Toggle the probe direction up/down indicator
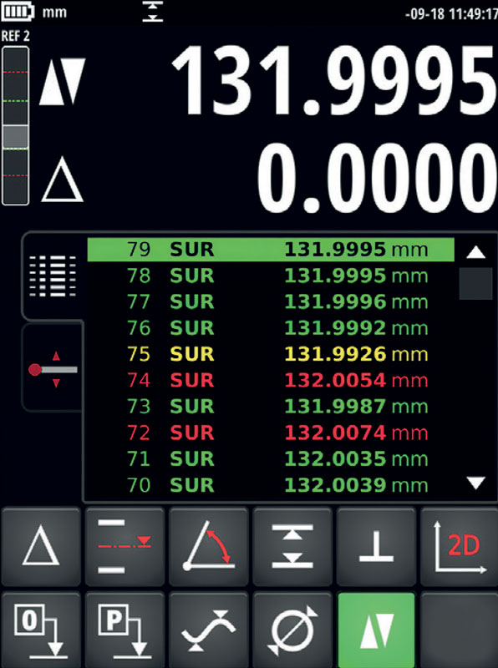This screenshot has width=498, height=668. point(62,82)
